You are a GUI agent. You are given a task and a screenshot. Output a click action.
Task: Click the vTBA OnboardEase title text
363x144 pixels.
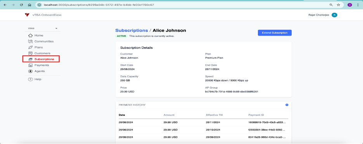47,15
